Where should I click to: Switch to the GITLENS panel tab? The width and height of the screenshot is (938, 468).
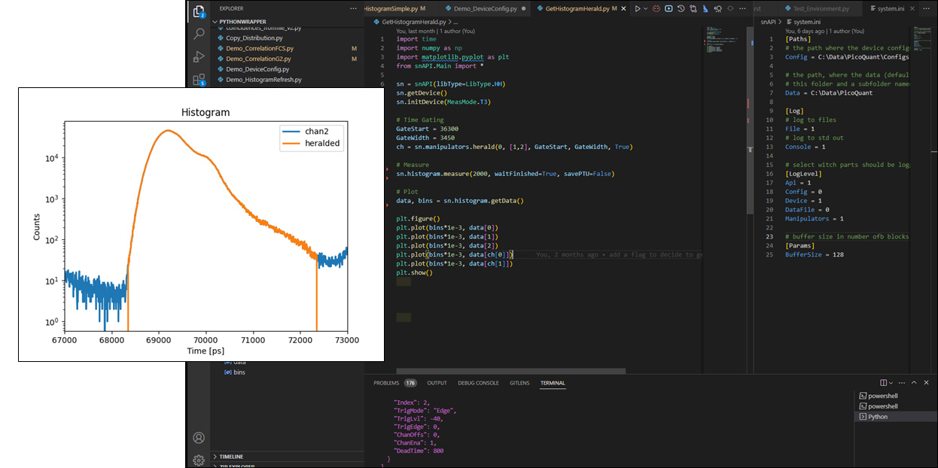[x=519, y=383]
